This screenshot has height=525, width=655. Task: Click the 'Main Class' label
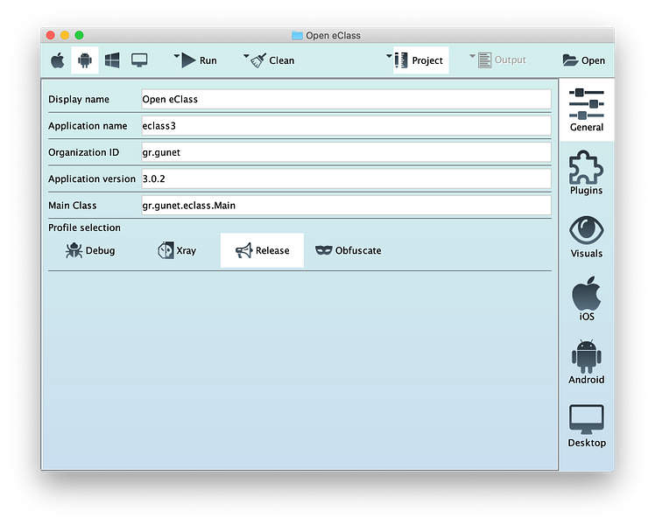coord(73,206)
